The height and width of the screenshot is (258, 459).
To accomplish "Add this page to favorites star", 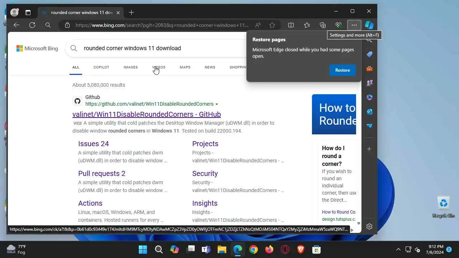I will [x=272, y=25].
